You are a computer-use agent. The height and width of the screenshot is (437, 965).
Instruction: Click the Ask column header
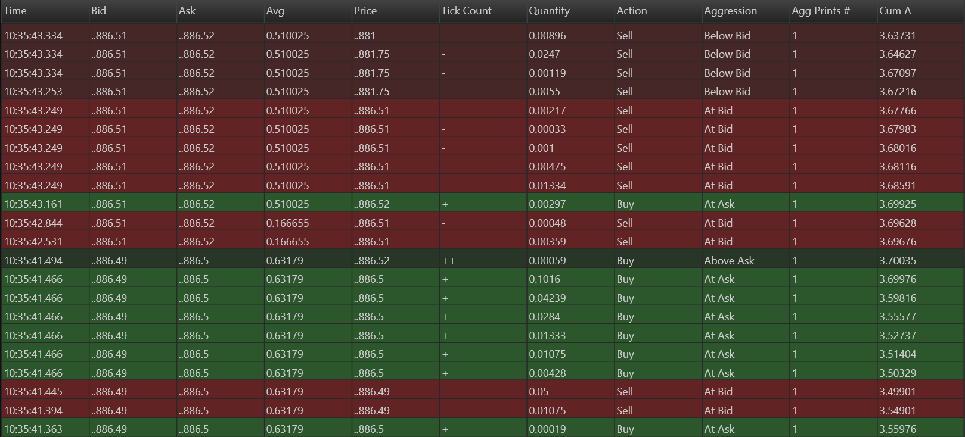(x=187, y=11)
